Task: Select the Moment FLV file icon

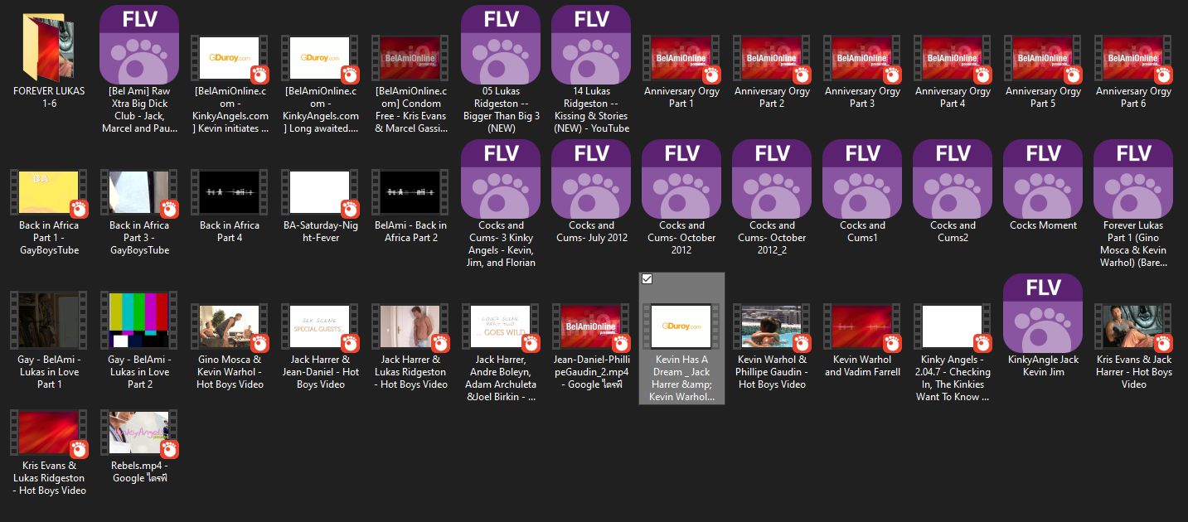Action: pyautogui.click(x=1043, y=178)
